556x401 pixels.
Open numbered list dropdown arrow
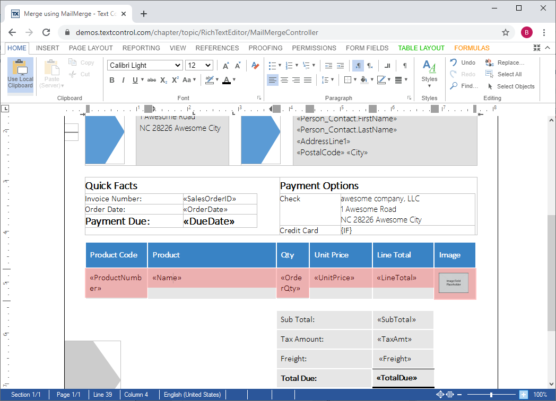tap(297, 65)
